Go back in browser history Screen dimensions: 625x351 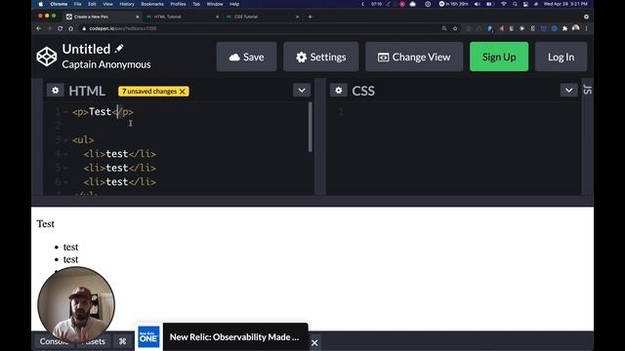[x=39, y=28]
